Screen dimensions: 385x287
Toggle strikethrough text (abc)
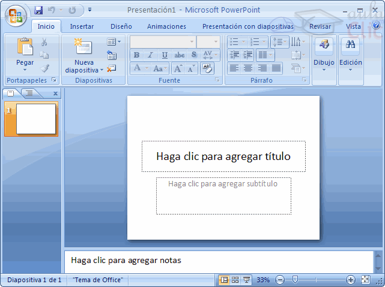[x=179, y=55]
